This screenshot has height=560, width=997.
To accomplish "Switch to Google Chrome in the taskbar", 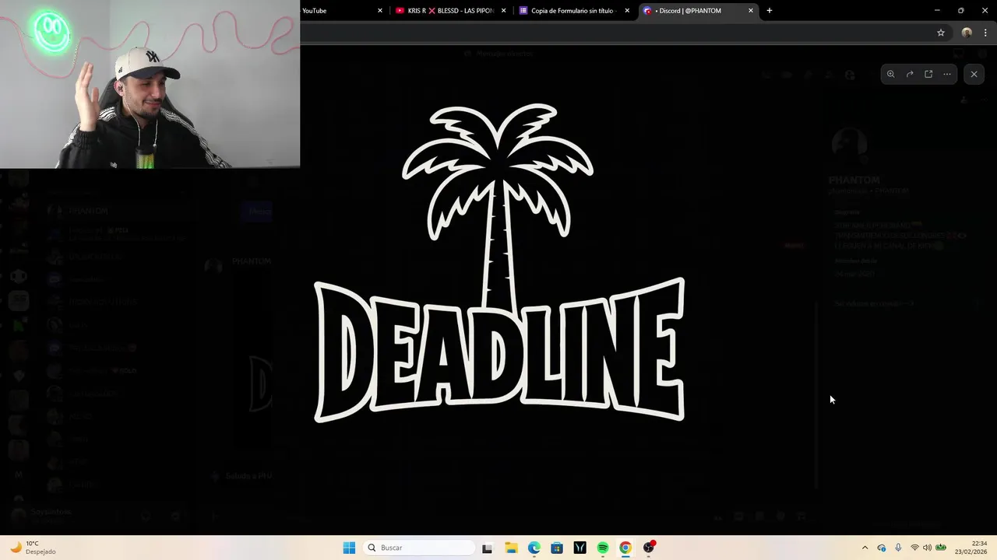I will [x=625, y=548].
